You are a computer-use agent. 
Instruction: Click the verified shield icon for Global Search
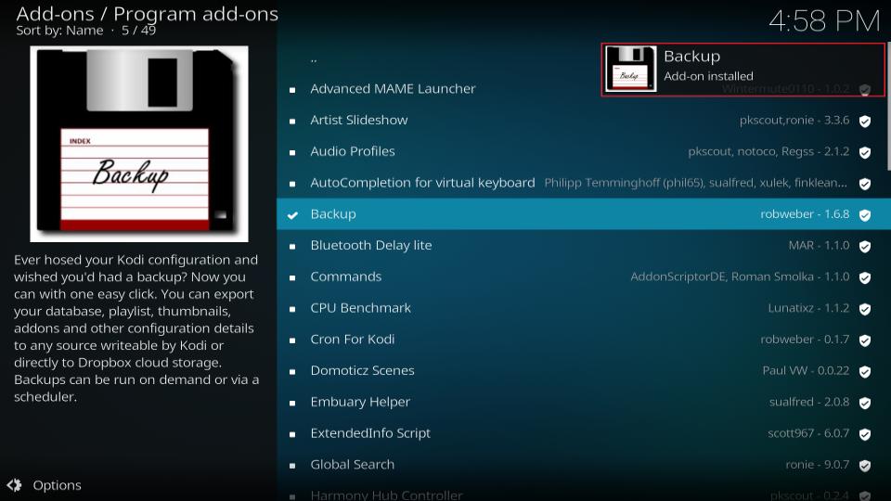[x=865, y=465]
